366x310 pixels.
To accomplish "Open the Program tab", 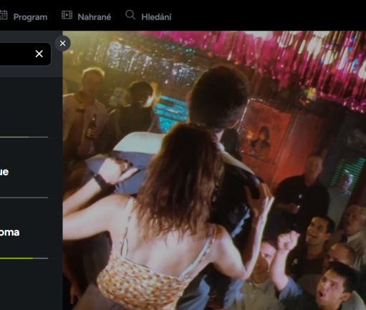I will pos(30,17).
